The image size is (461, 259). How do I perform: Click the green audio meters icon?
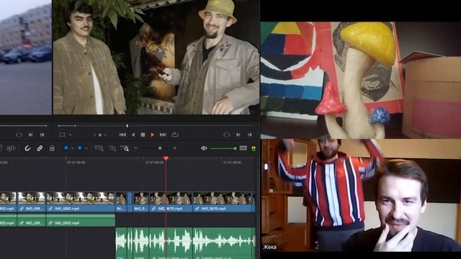click(x=254, y=149)
